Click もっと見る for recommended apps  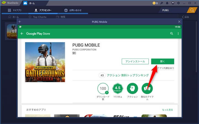167,110
